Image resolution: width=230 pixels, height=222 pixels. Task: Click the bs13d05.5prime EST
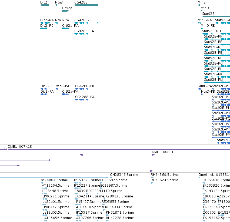point(45,215)
